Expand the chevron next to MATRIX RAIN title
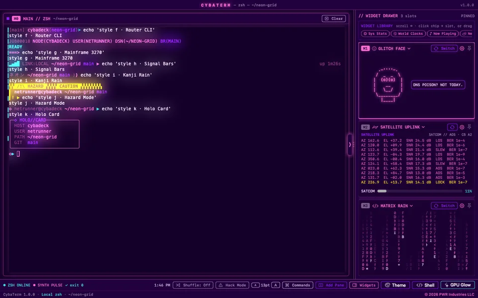Image resolution: width=478 pixels, height=298 pixels. [x=411, y=206]
